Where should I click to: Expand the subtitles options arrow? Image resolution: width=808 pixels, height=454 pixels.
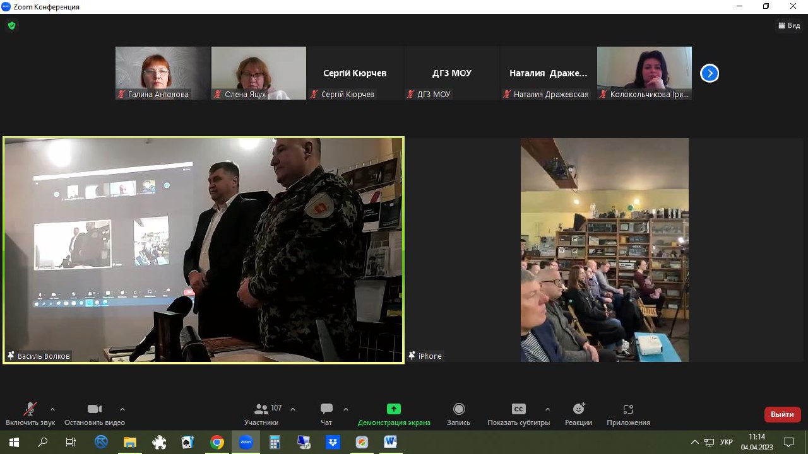pos(547,409)
